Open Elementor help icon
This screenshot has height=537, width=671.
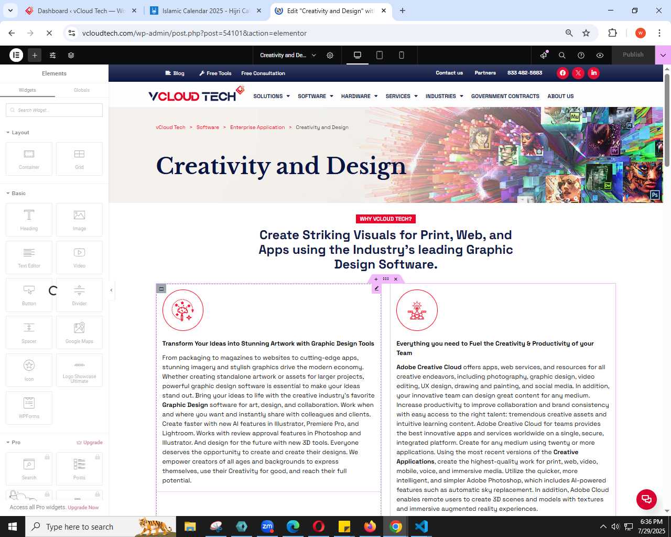581,55
